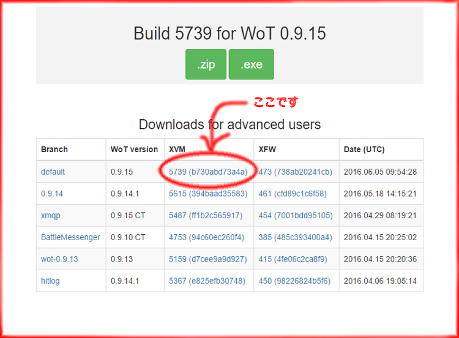The height and width of the screenshot is (338, 459).
Task: Open the BattleMessenger branch link
Action: pyautogui.click(x=70, y=237)
